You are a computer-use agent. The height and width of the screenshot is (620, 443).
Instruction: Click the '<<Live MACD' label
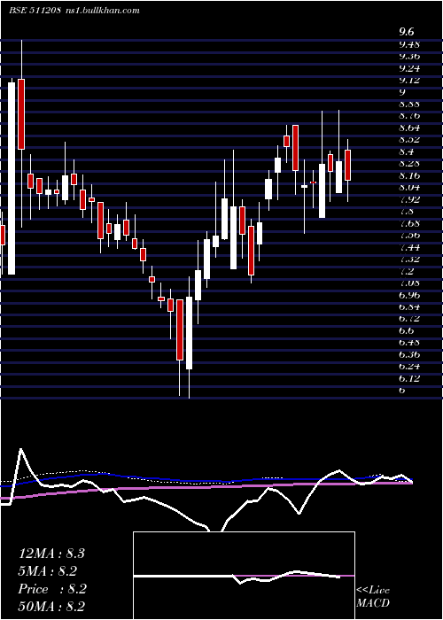(x=373, y=597)
